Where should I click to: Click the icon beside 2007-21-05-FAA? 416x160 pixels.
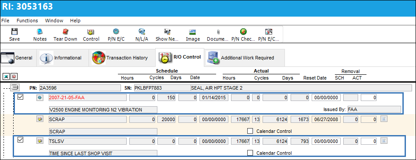click(x=39, y=97)
